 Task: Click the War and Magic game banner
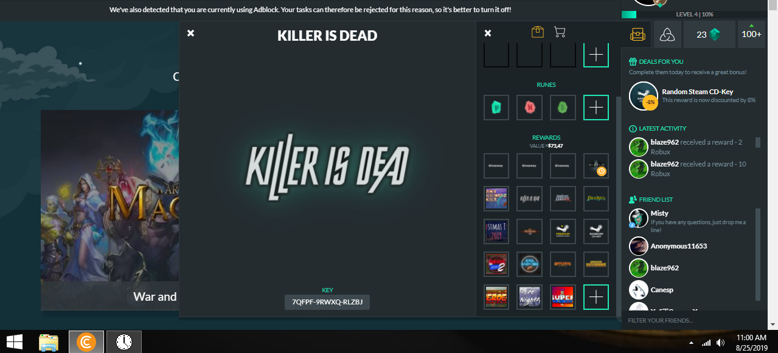(109, 210)
